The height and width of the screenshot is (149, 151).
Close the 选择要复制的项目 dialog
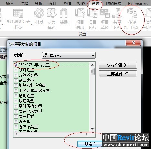tap(134, 43)
